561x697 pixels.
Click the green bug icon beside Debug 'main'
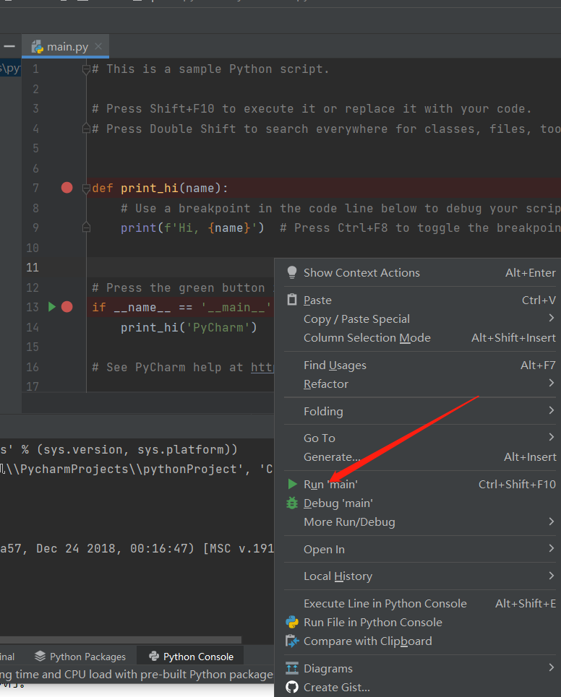292,503
